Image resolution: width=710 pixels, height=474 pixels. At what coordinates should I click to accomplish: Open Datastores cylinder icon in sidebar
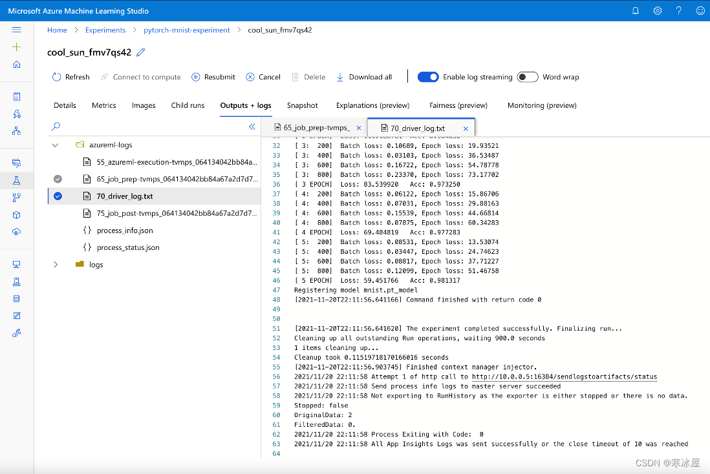click(17, 299)
